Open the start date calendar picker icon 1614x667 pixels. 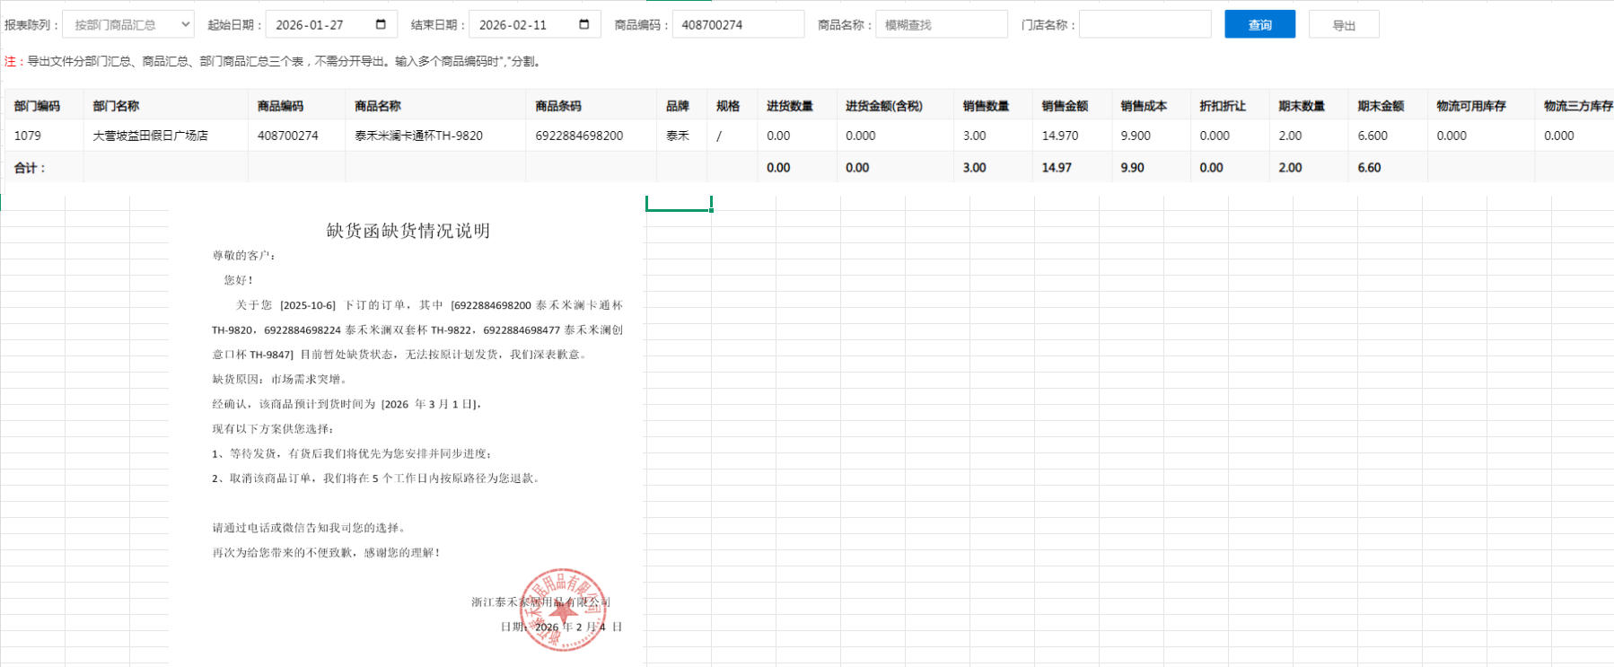pos(381,24)
